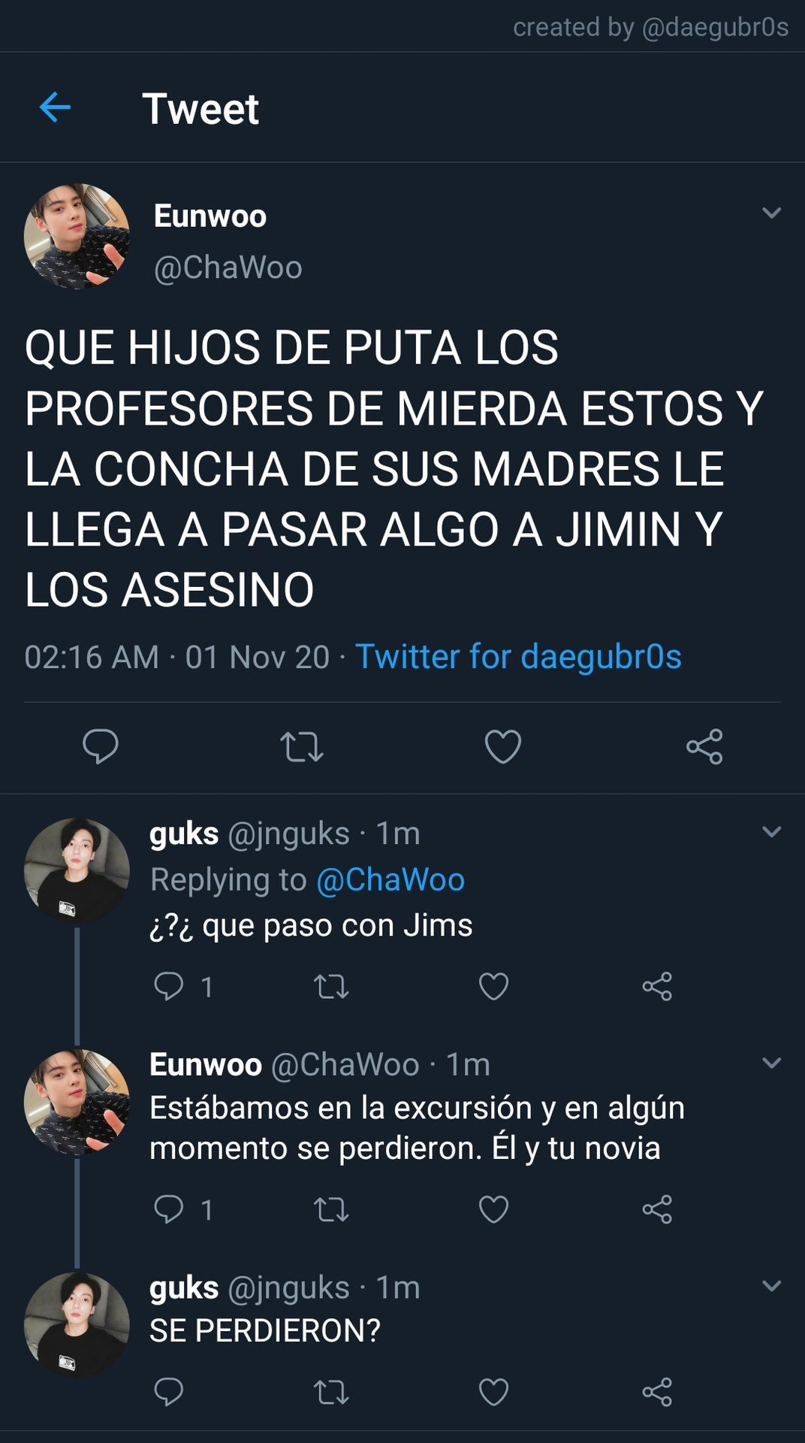The image size is (805, 1443).
Task: Open the "Twitter for daegubr0s" source link
Action: tap(518, 656)
